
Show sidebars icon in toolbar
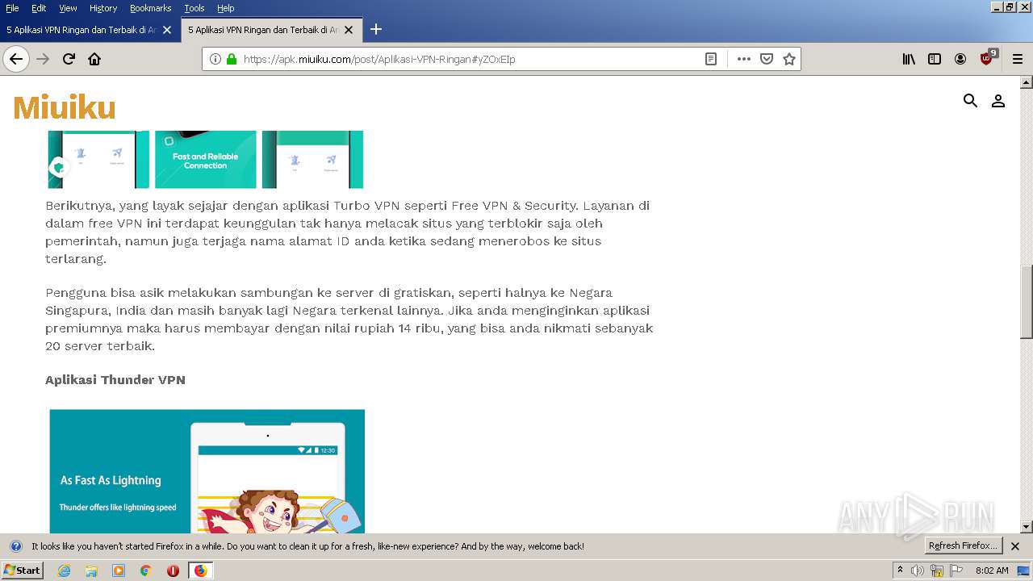[935, 59]
